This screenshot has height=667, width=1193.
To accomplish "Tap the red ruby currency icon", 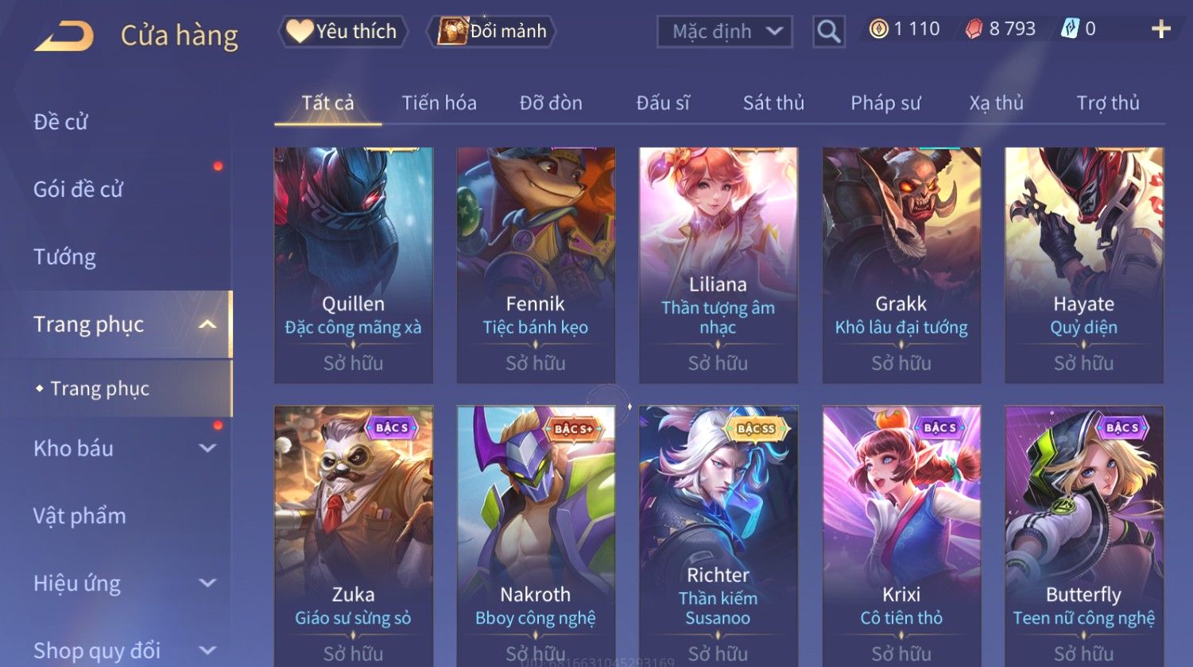I will pos(974,29).
